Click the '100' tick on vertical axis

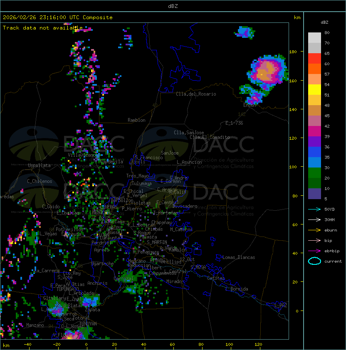(x=293, y=167)
